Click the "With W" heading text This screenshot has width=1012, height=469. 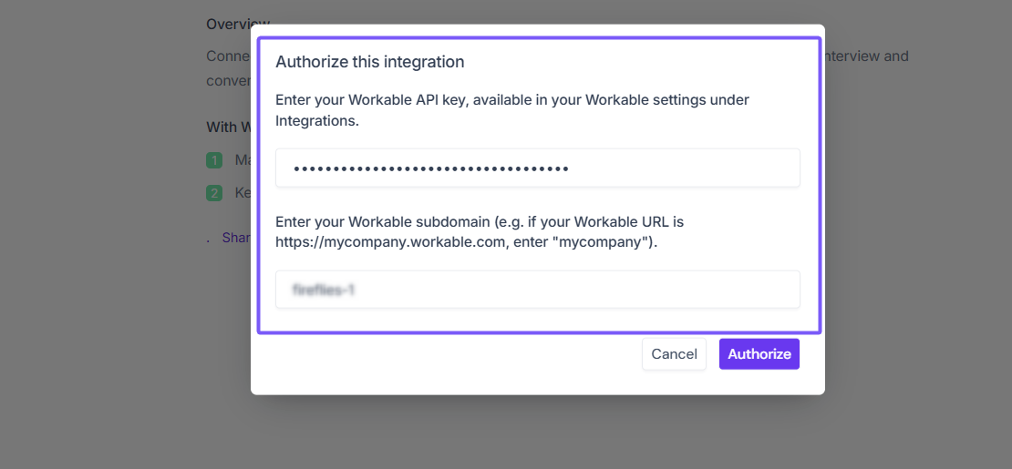coord(228,127)
